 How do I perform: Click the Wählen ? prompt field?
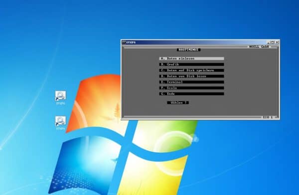(178, 103)
